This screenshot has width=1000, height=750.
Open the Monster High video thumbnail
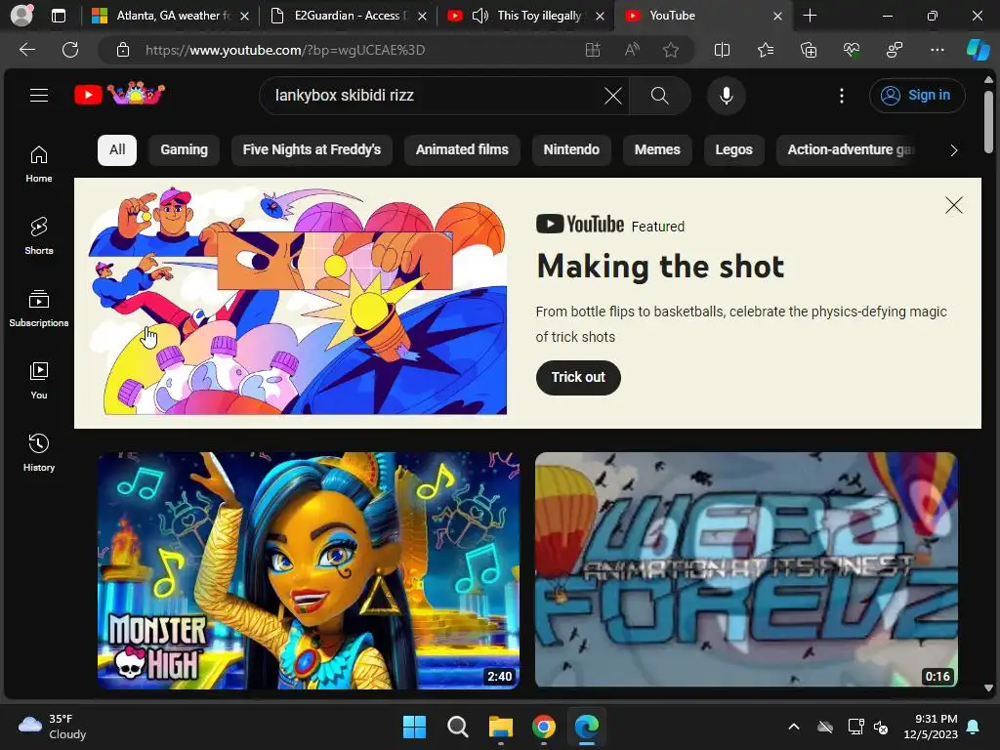(309, 570)
